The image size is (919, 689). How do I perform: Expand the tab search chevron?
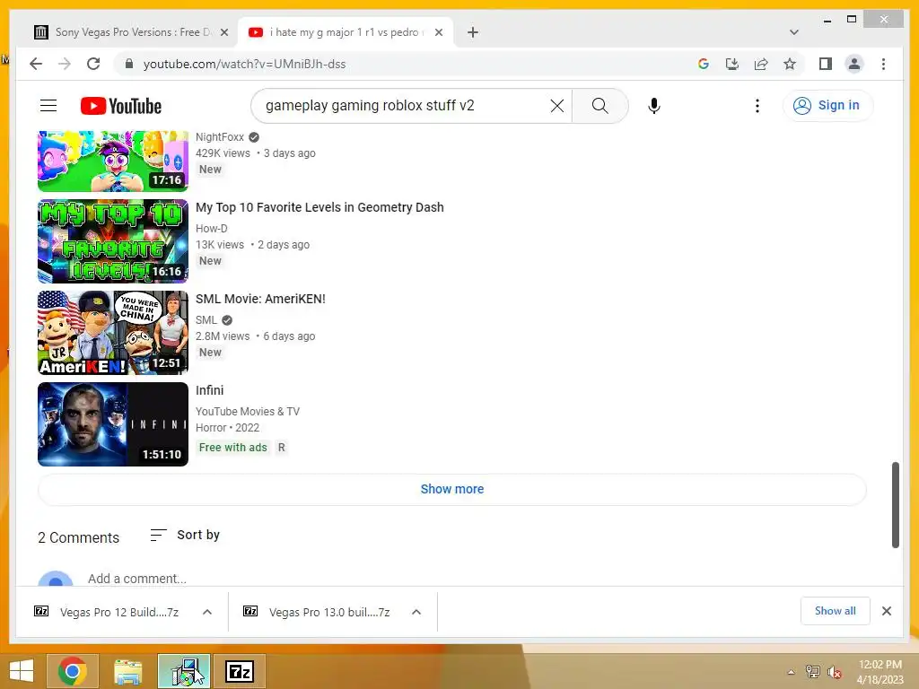793,32
